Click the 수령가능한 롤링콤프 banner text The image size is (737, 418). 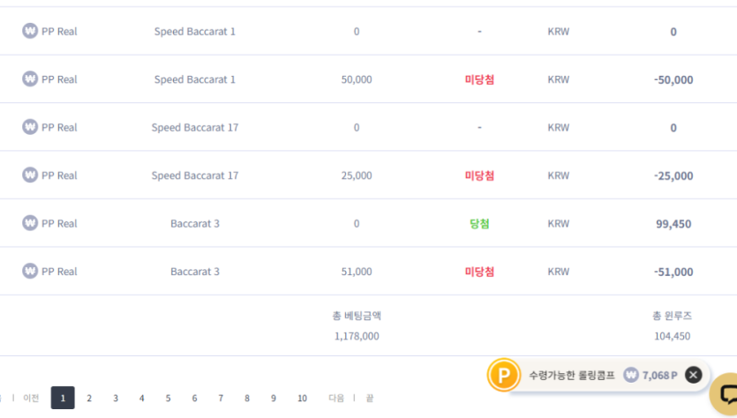coord(572,375)
